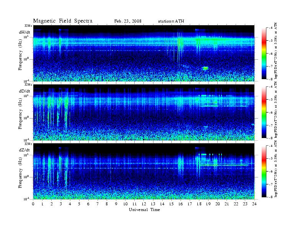Click the x-axis tick label '16'
Screen dimensions: 303x234
181,204
